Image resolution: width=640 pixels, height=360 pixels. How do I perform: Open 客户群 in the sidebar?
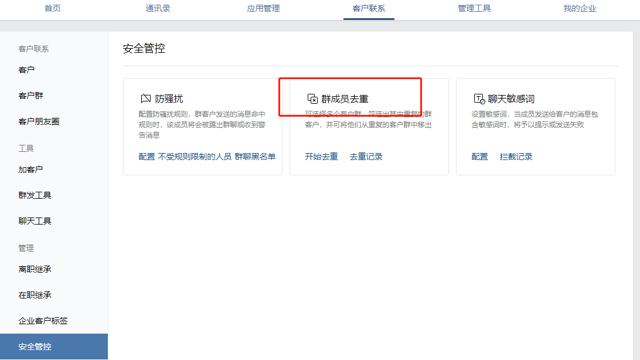[31, 96]
